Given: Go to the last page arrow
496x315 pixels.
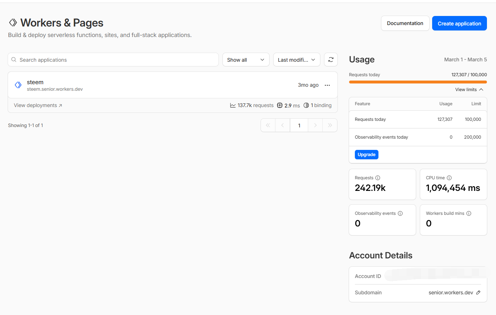Looking at the screenshot, I should tap(330, 125).
